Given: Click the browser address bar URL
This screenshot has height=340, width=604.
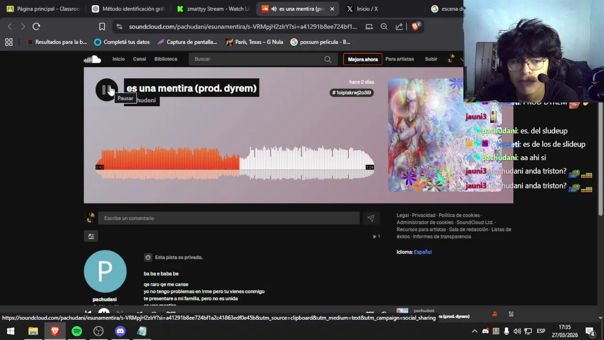Looking at the screenshot, I should click(243, 27).
